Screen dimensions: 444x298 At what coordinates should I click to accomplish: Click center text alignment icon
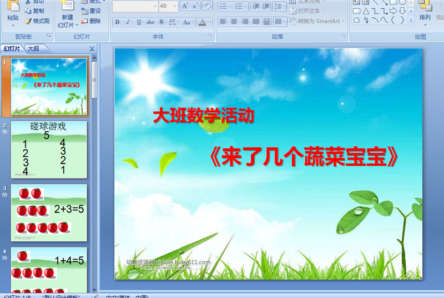tap(234, 22)
